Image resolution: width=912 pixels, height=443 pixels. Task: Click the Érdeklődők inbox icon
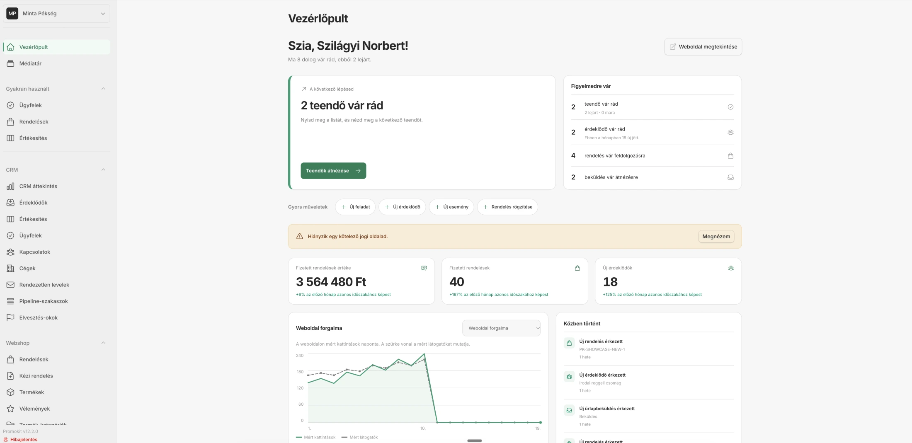coord(11,203)
